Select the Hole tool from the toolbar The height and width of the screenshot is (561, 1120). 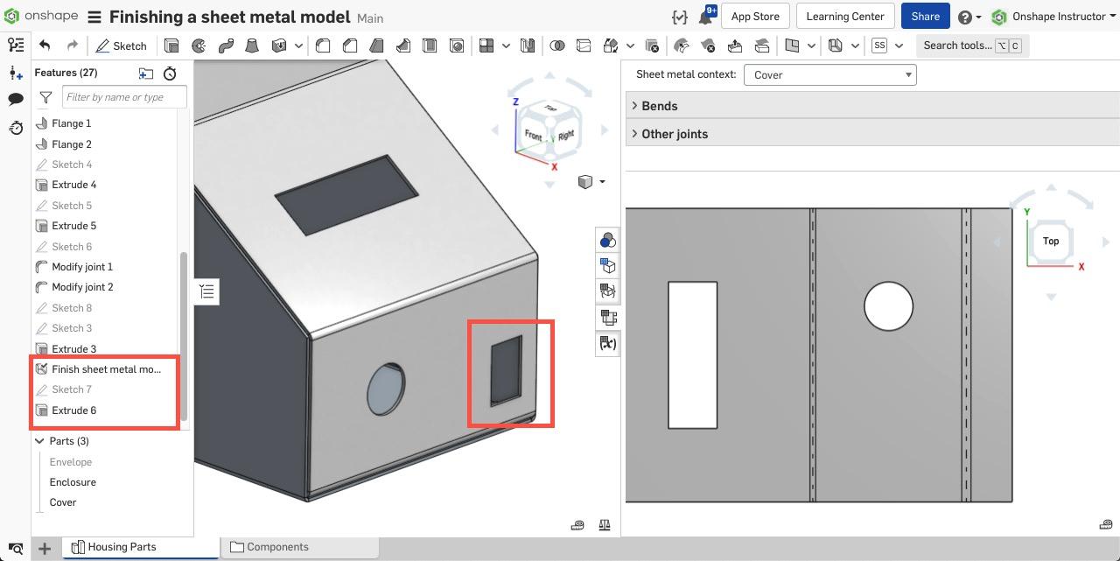(x=457, y=45)
